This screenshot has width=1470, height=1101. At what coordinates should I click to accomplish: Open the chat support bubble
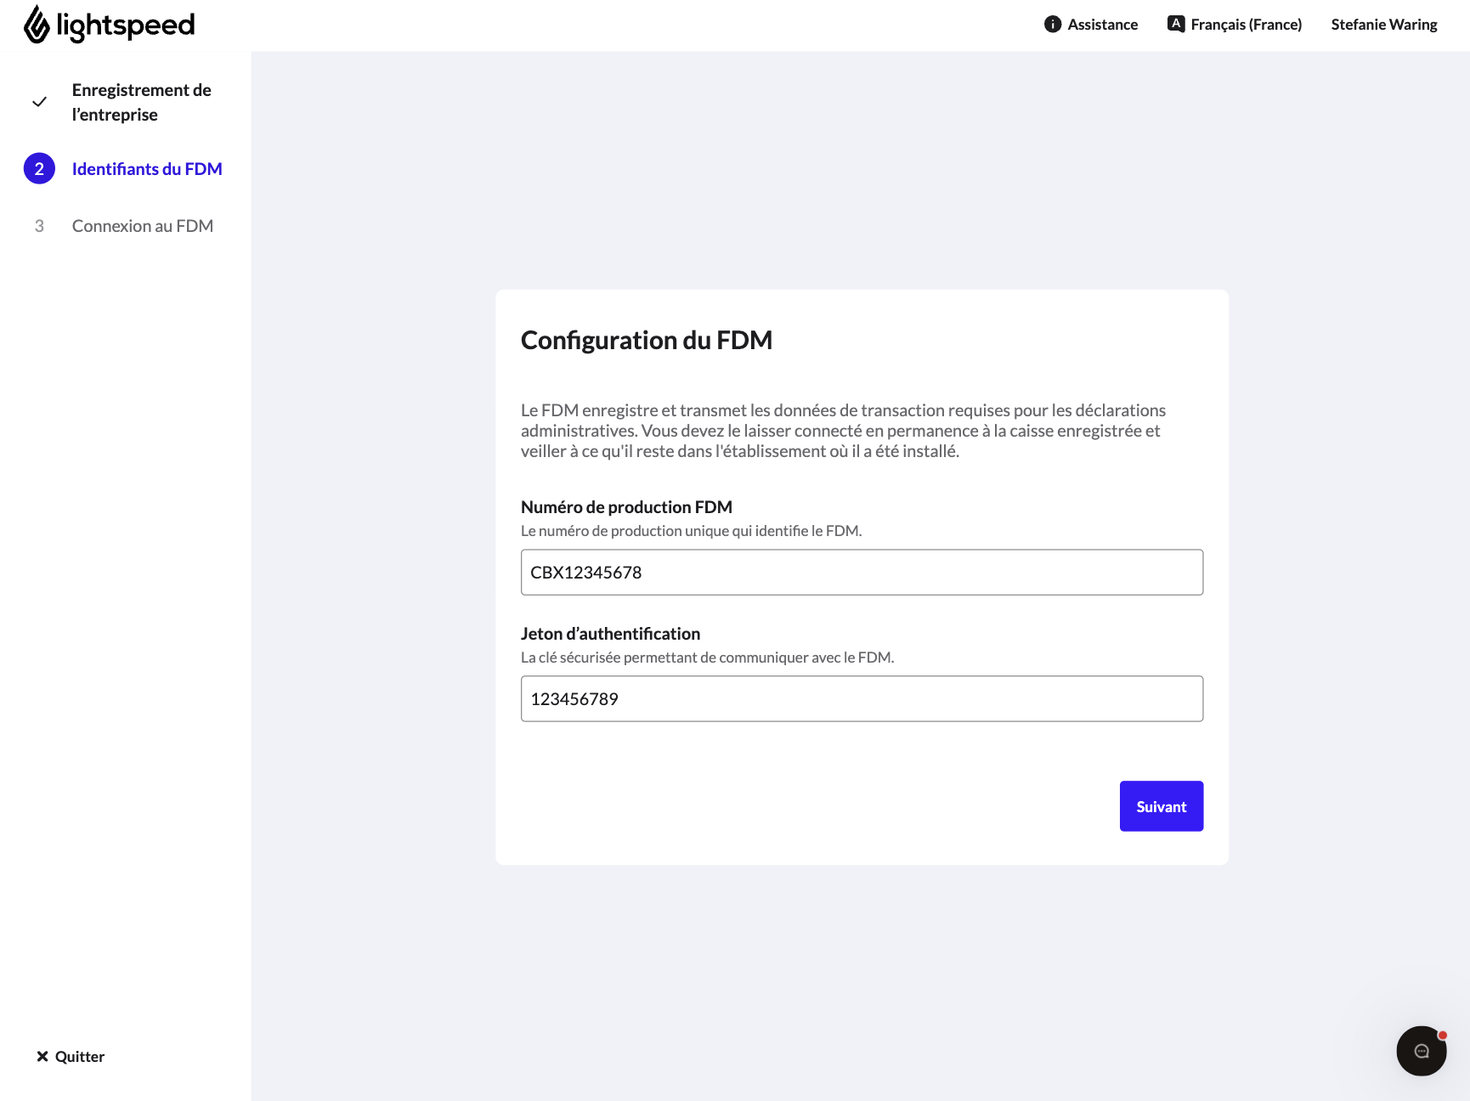click(x=1422, y=1051)
